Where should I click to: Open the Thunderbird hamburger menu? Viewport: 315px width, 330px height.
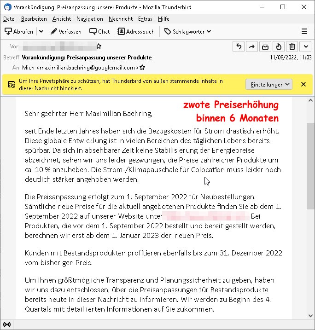pyautogui.click(x=304, y=31)
